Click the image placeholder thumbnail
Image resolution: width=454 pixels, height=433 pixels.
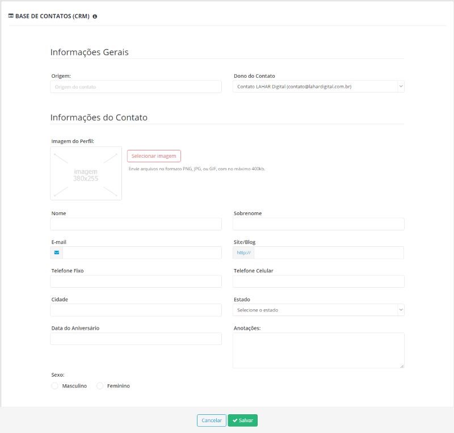(86, 173)
